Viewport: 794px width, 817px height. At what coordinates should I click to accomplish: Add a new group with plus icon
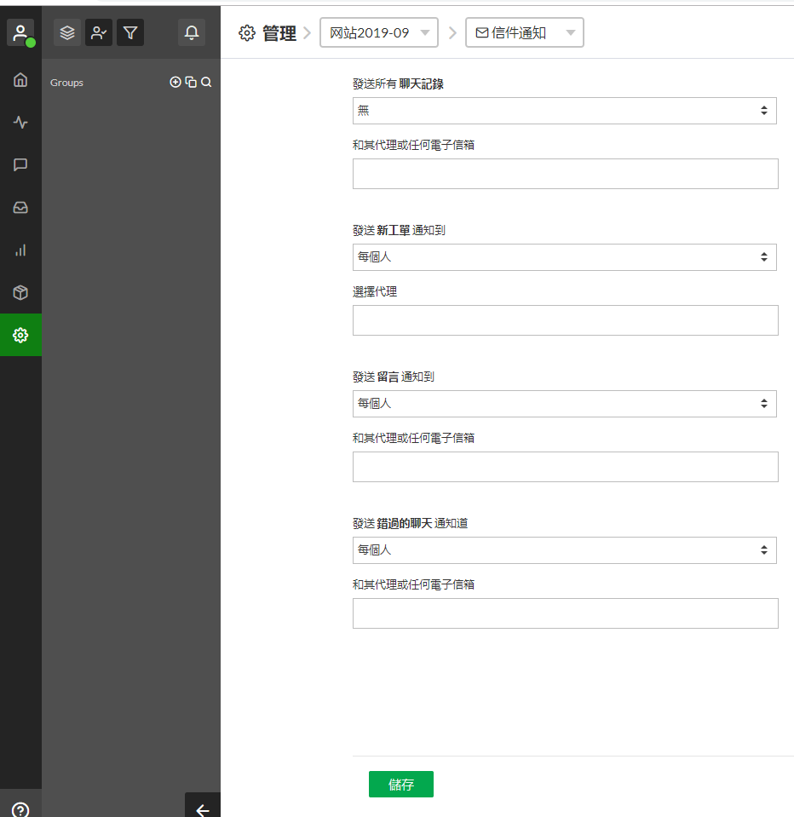[175, 83]
